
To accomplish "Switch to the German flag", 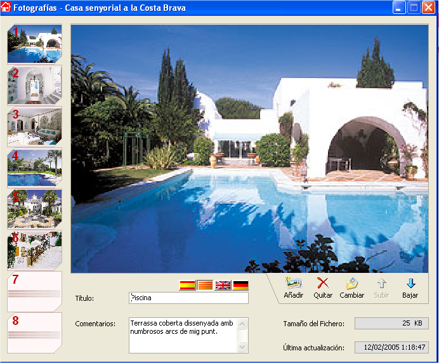I will click(240, 285).
